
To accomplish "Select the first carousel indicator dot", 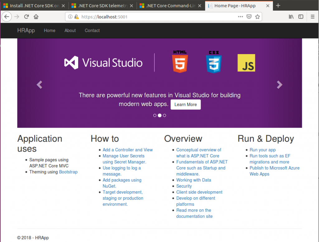I will coord(155,116).
